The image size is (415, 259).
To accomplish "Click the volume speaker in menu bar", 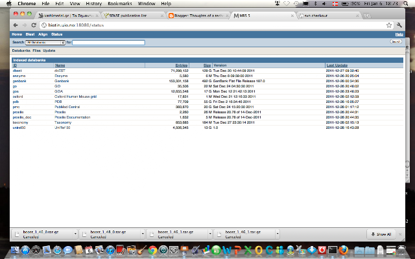I will [x=324, y=3].
